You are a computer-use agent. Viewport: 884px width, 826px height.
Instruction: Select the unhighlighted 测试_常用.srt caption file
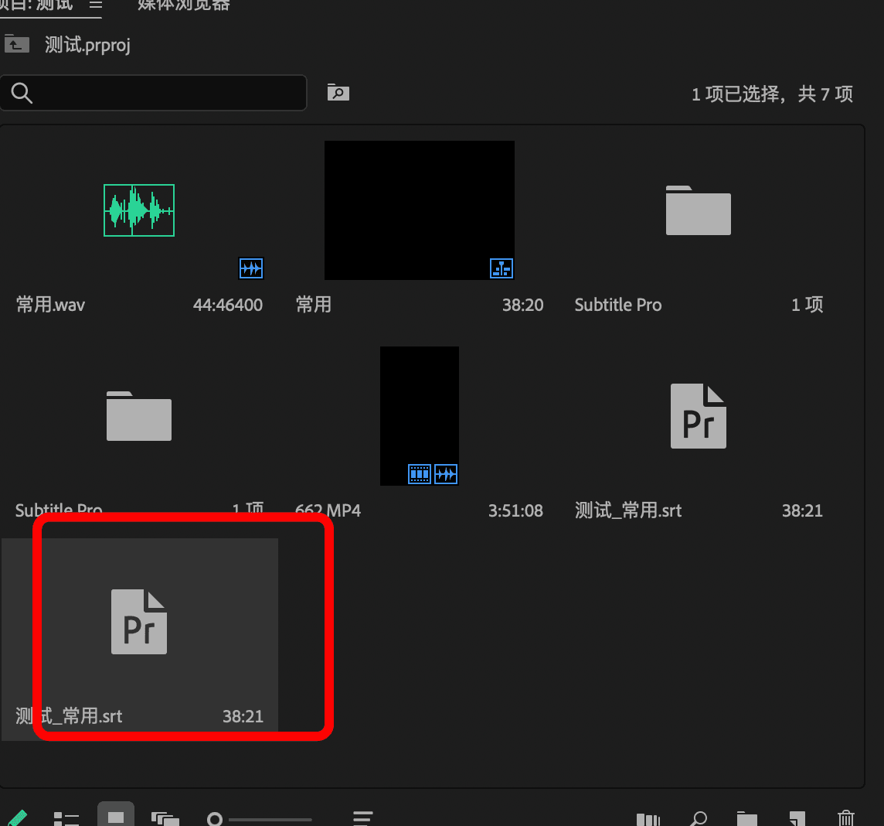click(x=699, y=416)
